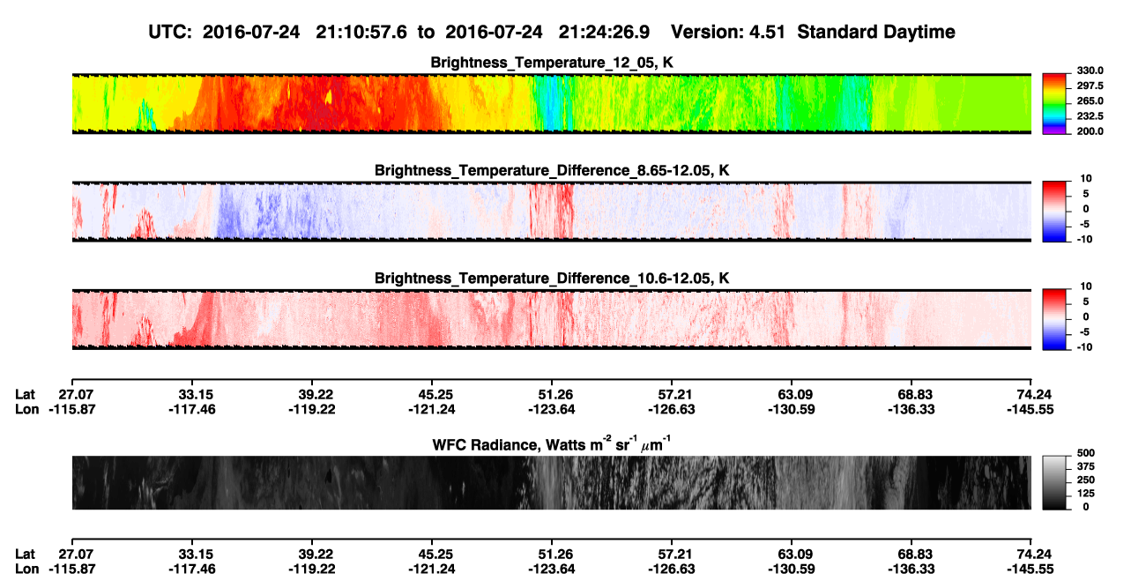Select the Brightness_Temperature_Difference_8.65-12.05, K title
The image size is (1146, 588).
[552, 170]
